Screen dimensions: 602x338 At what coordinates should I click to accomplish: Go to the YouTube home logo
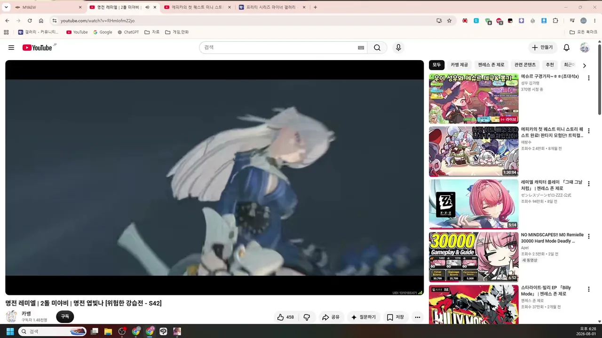[37, 47]
